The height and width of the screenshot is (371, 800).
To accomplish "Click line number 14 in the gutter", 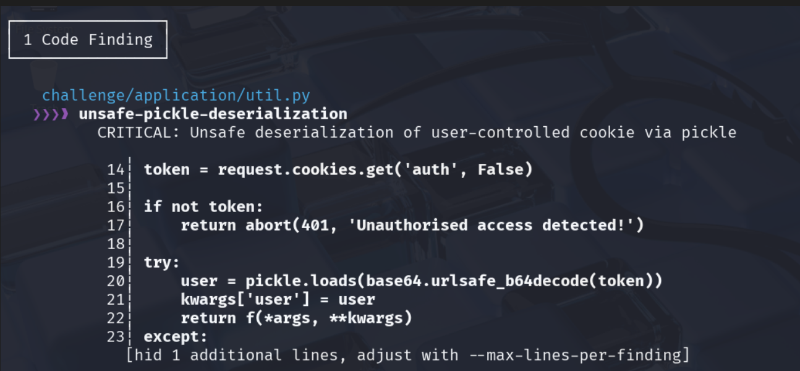I will tap(116, 170).
